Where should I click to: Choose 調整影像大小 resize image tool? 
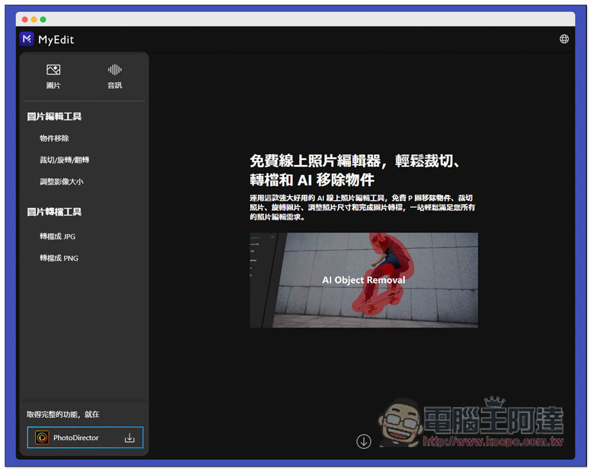tap(61, 182)
